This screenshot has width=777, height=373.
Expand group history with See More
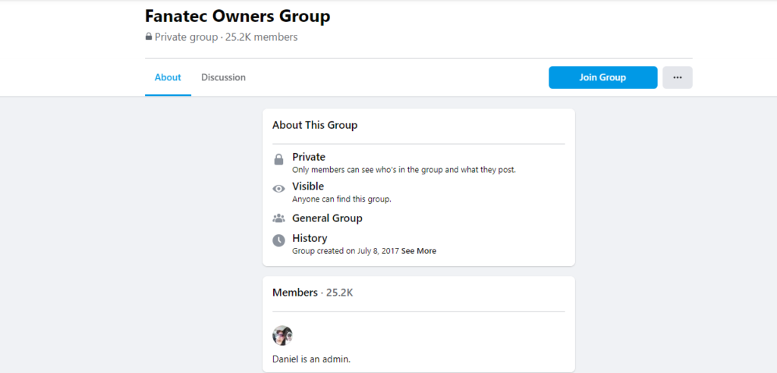click(x=419, y=251)
